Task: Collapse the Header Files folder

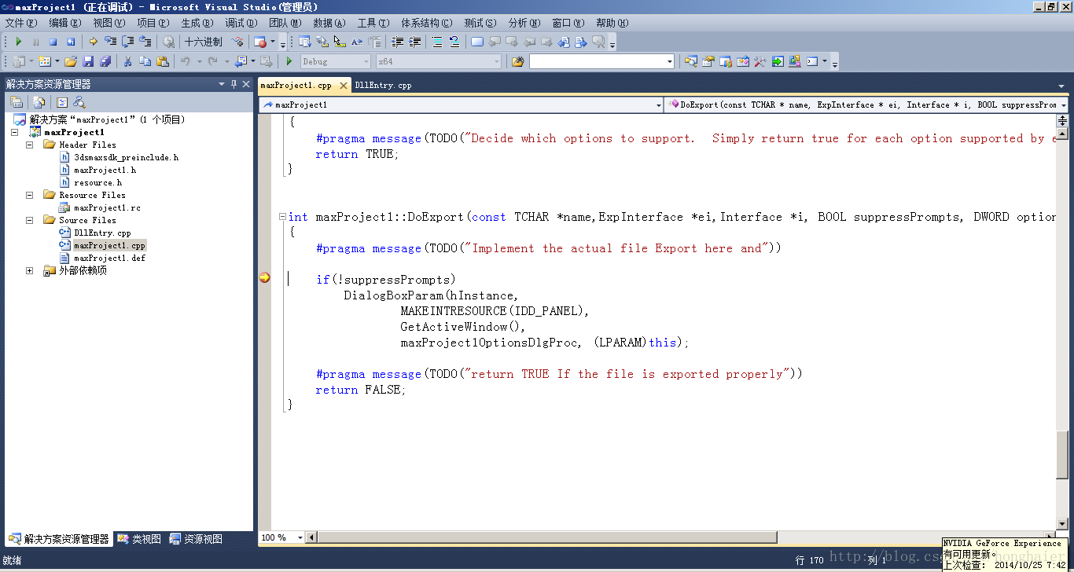Action: pos(29,145)
